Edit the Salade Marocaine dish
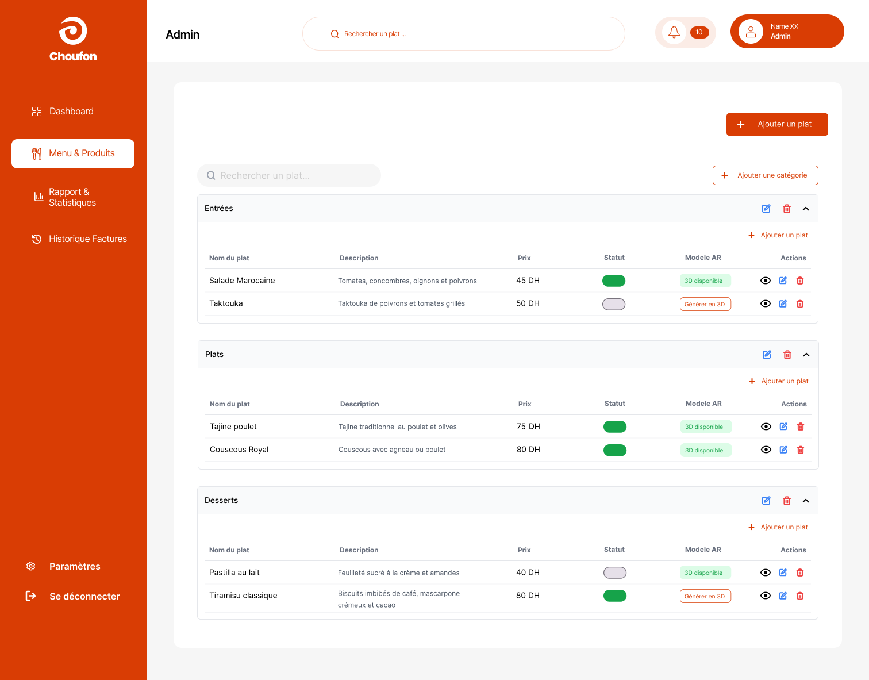Image resolution: width=869 pixels, height=680 pixels. pos(783,281)
